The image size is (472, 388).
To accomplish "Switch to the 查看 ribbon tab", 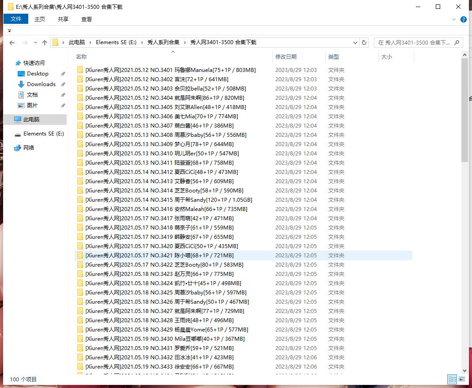I will tap(87, 19).
